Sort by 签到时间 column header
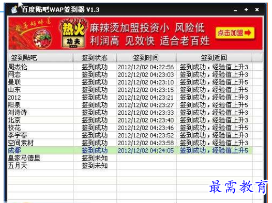Viewport: 272px width, 203px height. [x=146, y=57]
